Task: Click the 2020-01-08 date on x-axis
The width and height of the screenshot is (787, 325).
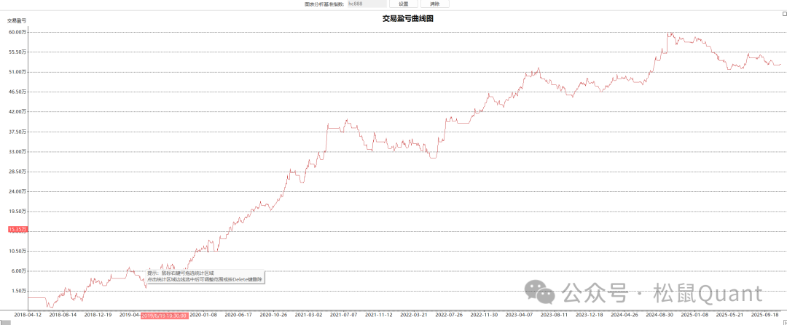Action: pos(203,316)
